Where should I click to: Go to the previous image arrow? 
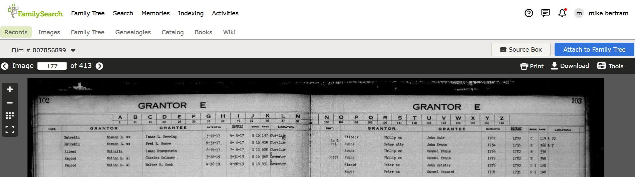(5, 66)
